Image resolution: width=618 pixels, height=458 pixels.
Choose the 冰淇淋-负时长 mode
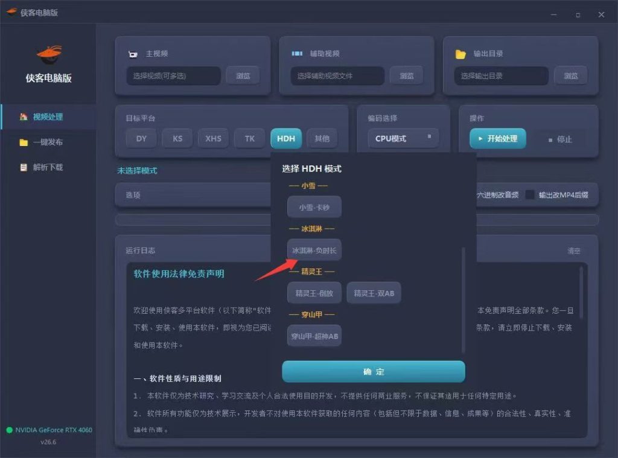314,250
